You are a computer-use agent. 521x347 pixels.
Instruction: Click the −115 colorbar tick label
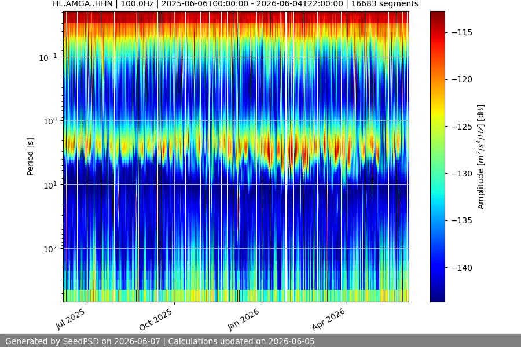(x=462, y=32)
